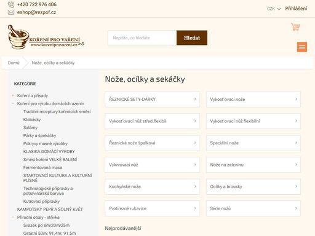
Task: Click the KATEGORIE sidebar heading
Action: pyautogui.click(x=25, y=84)
